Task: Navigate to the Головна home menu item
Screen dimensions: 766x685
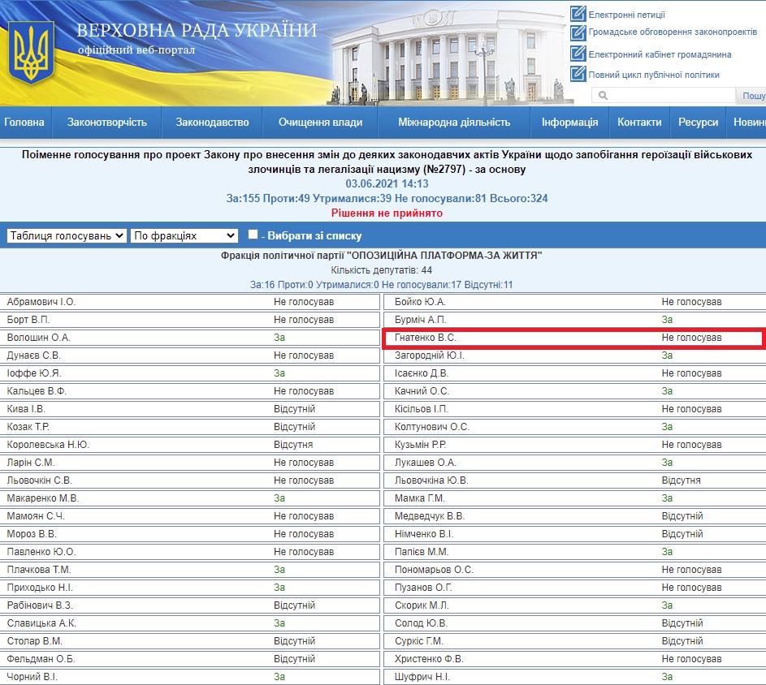Action: pyautogui.click(x=24, y=123)
